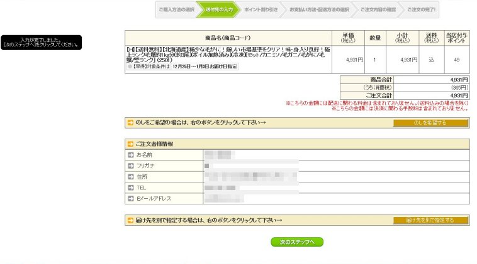Click the arrow icon next to 住所
477x264 pixels.
click(132, 176)
